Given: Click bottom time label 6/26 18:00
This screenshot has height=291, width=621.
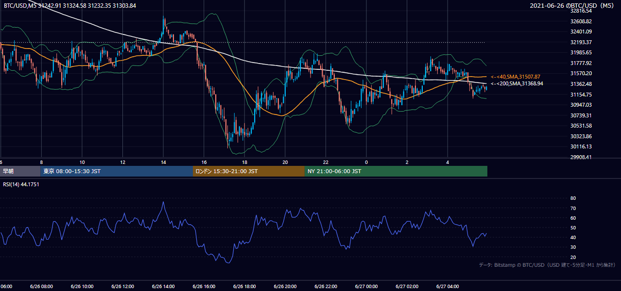Looking at the screenshot, I should 244,287.
